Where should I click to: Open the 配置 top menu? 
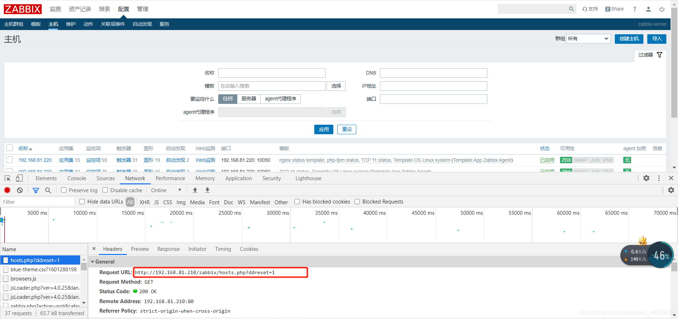point(124,9)
